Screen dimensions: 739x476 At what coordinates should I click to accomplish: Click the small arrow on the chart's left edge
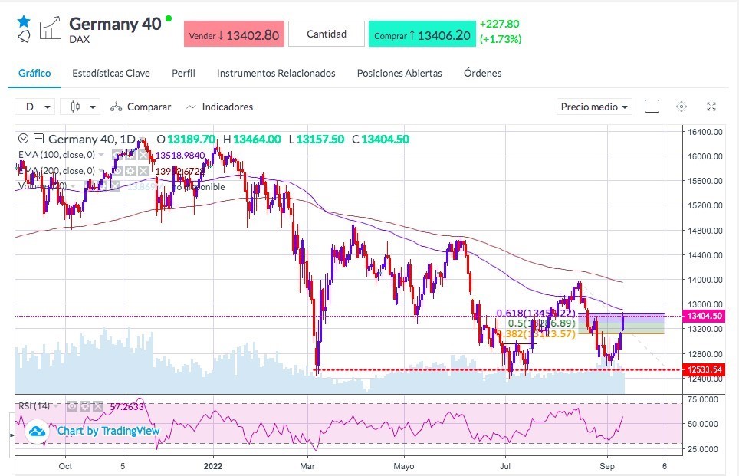click(x=11, y=435)
